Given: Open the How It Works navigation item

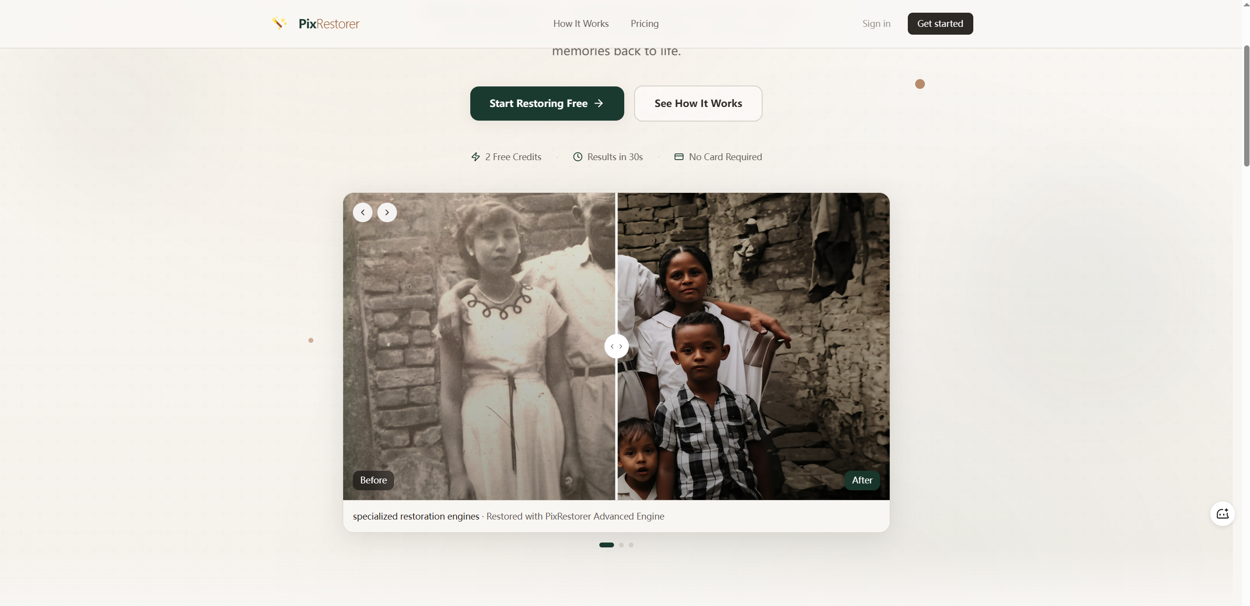Looking at the screenshot, I should pos(581,23).
